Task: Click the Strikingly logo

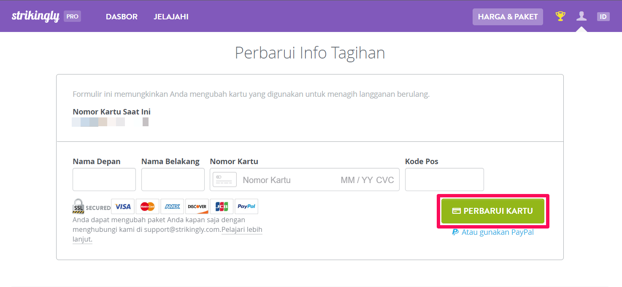Action: coord(35,16)
